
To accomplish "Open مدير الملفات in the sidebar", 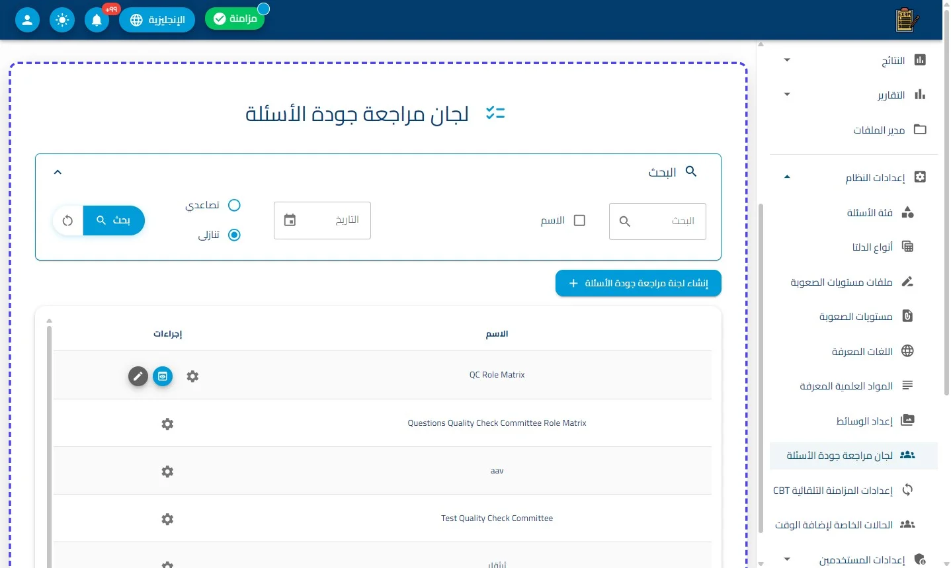I will (854, 130).
